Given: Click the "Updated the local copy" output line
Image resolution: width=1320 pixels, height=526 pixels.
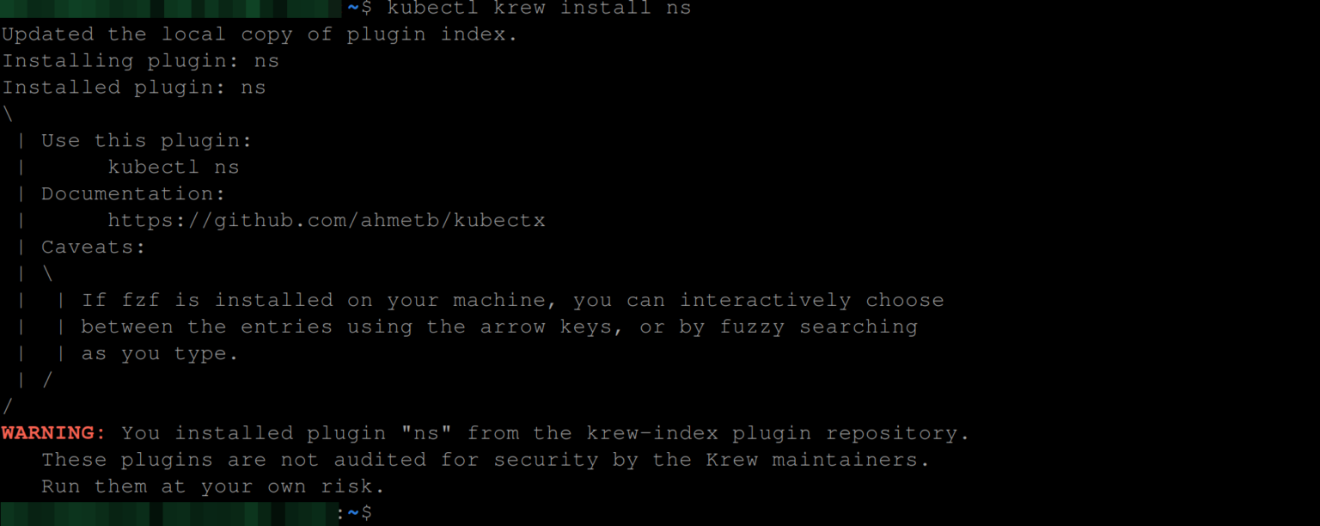Looking at the screenshot, I should (x=260, y=34).
